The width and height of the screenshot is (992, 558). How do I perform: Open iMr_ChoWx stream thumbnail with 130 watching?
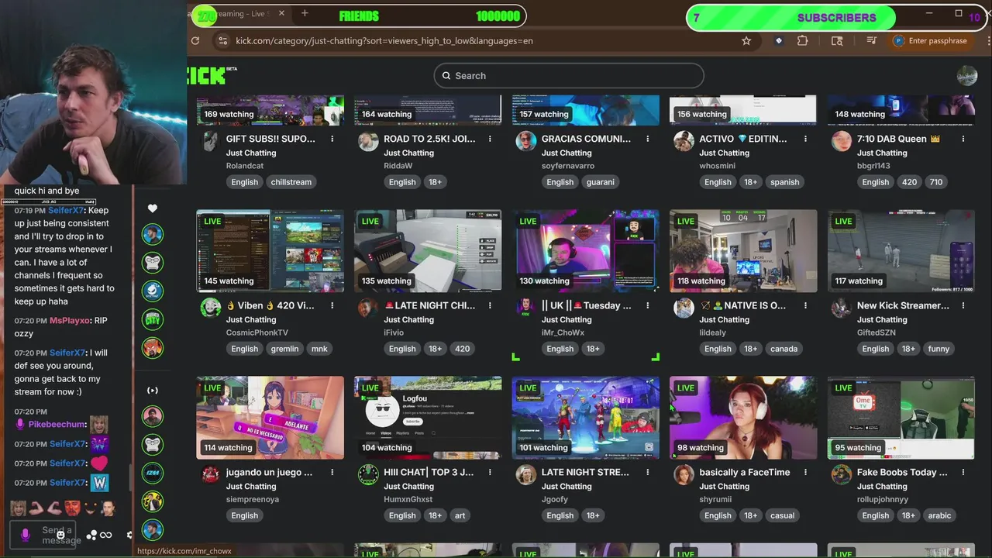pyautogui.click(x=585, y=251)
